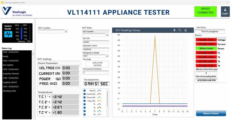Viewport: 233px width, 120px height.
Task: Click the System Health heartbeat icon
Action: [8, 34]
